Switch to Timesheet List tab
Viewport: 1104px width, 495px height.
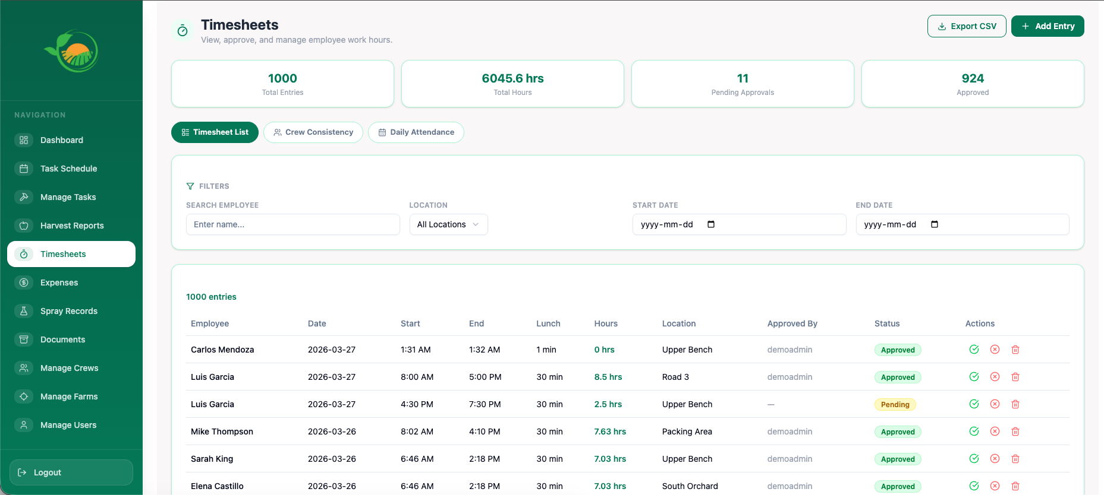tap(215, 132)
